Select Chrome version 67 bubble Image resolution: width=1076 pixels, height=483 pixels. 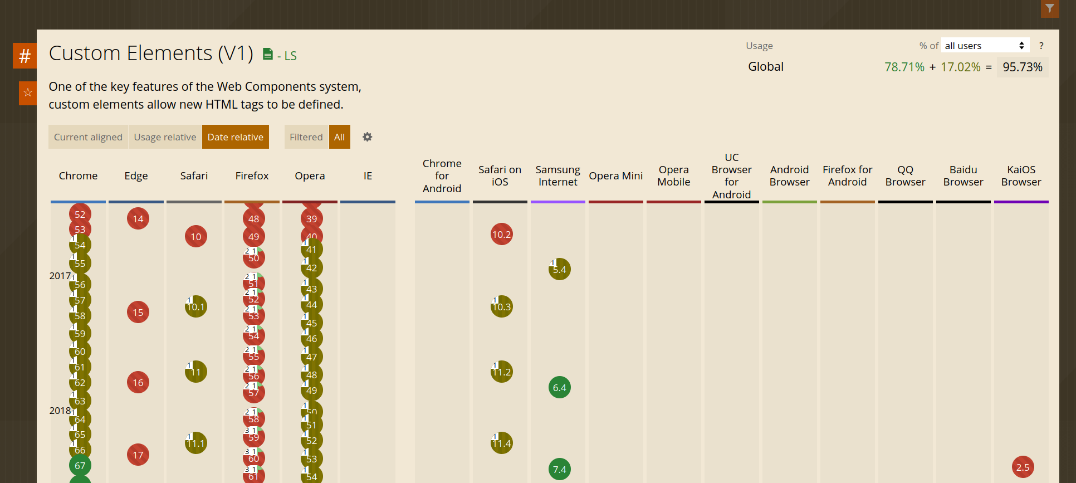tap(80, 466)
